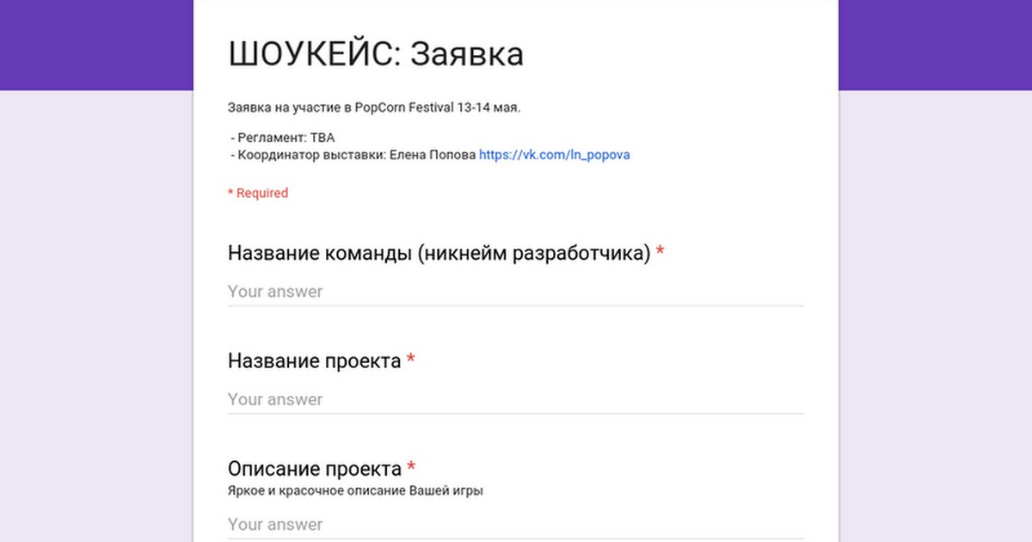The image size is (1032, 542).
Task: Click the lavender background left of form
Action: (96, 318)
